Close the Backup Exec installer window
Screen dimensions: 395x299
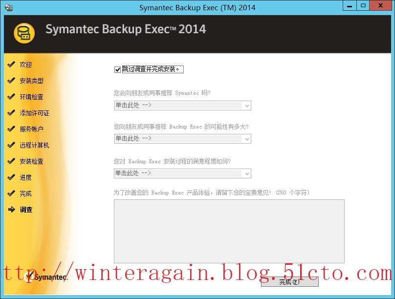coord(381,5)
